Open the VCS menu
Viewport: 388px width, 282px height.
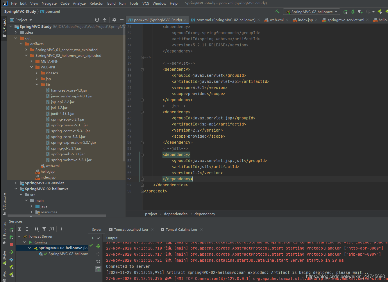coord(146,3)
